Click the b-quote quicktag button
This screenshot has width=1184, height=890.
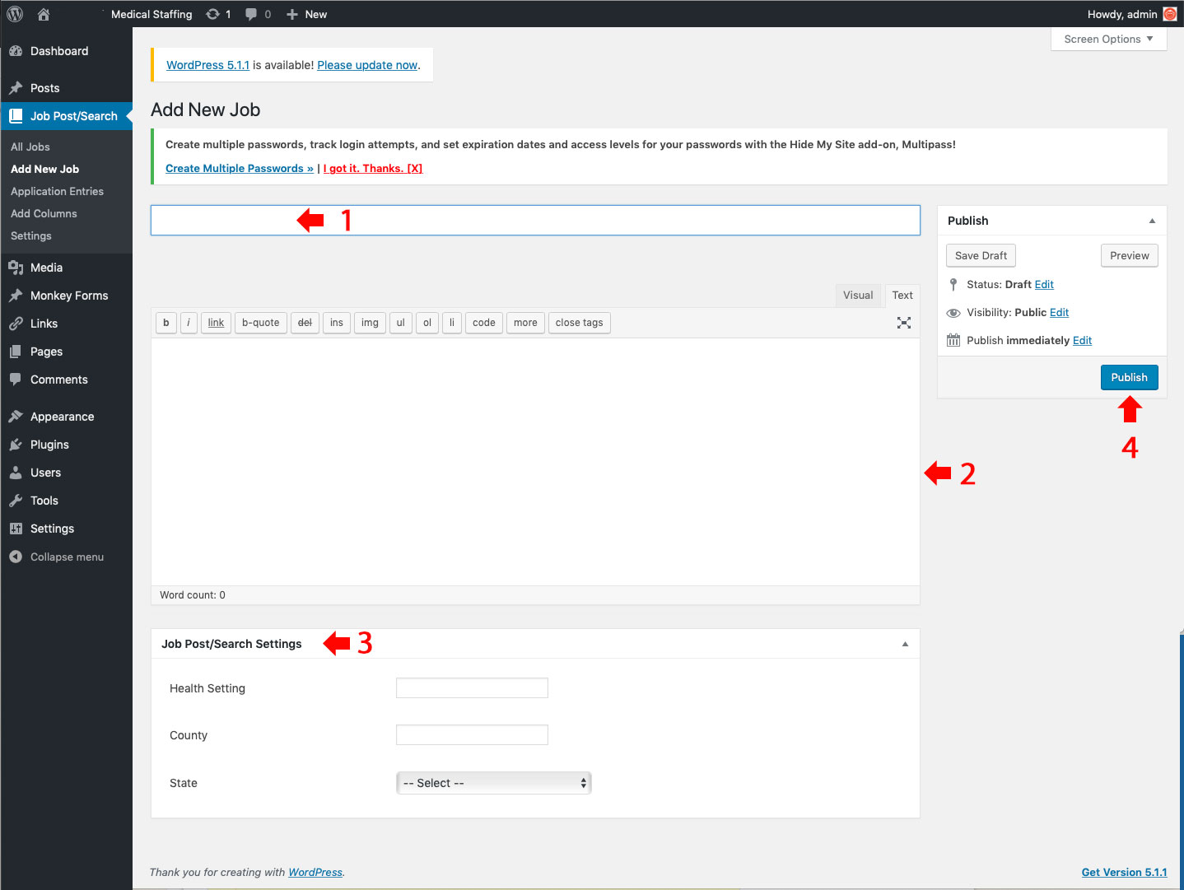261,323
